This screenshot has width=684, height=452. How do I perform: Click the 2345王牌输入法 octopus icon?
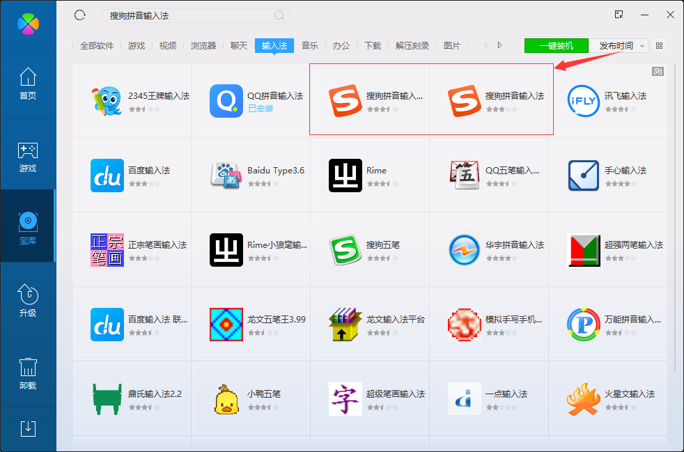107,101
